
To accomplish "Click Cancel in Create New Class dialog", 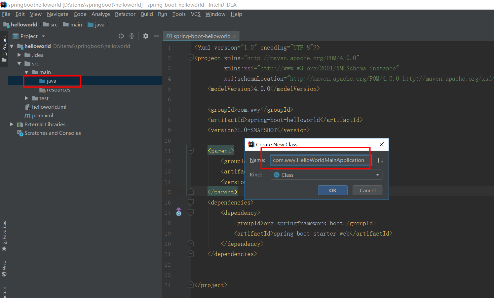I will (x=367, y=190).
